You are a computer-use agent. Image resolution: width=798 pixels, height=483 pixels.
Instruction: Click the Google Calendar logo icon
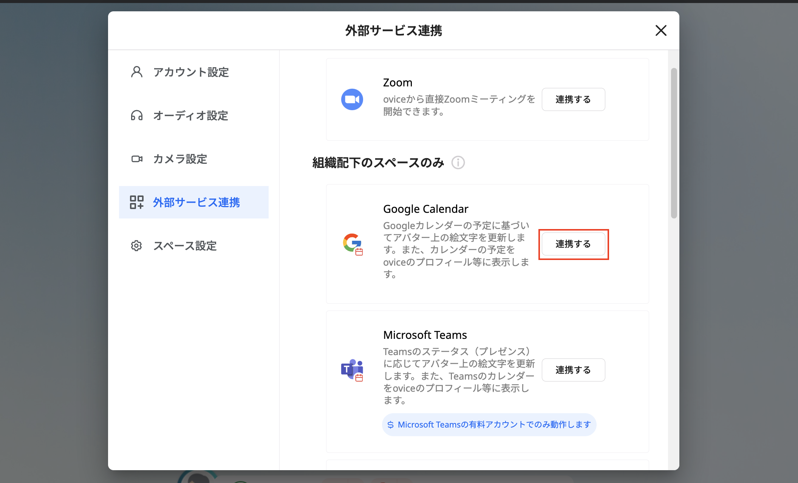[353, 244]
